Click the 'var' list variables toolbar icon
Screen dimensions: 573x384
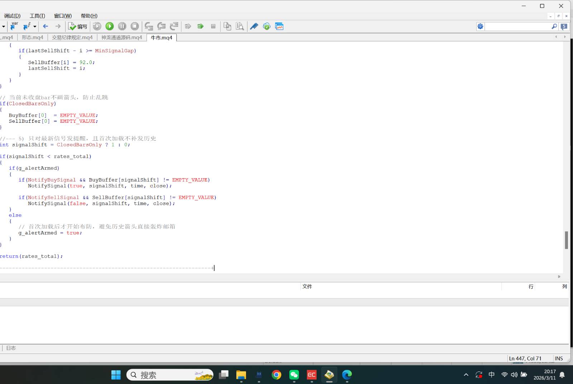coord(14,26)
